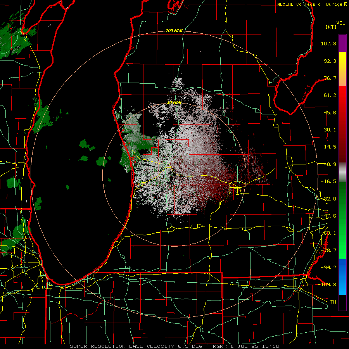Select the -0.9 velocity scale value
Image resolution: width=349 pixels, height=349 pixels.
tap(330, 164)
